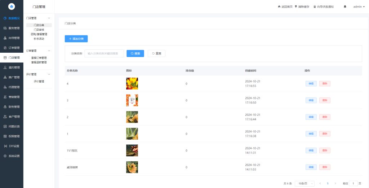Select 套餐订单管理 in the submenu

pos(39,58)
